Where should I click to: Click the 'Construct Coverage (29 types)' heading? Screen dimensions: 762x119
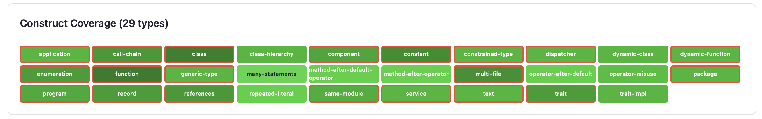[x=94, y=23]
